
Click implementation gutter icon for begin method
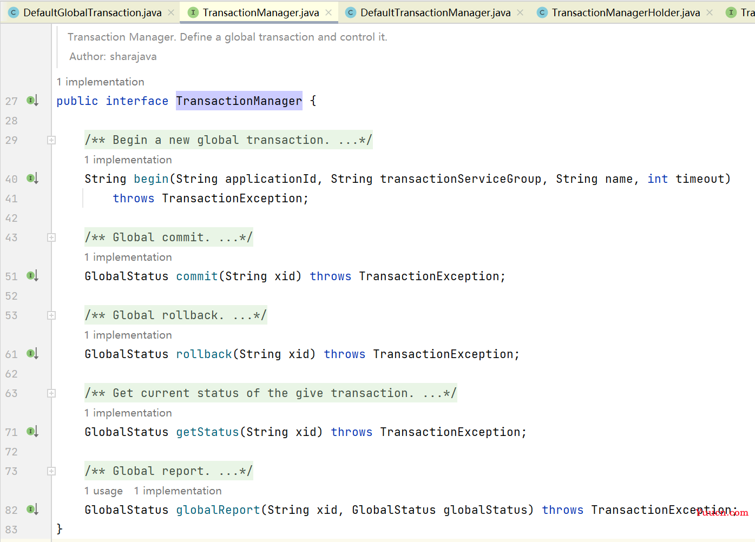click(32, 179)
